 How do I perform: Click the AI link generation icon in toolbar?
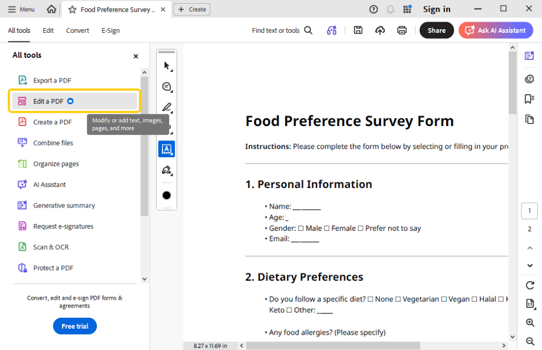[331, 30]
